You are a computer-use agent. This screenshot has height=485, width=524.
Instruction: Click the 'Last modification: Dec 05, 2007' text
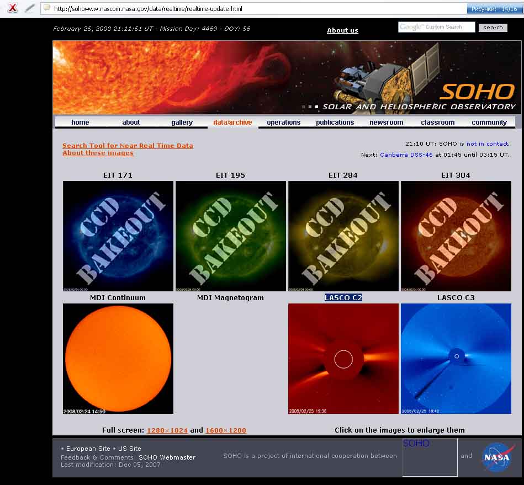click(x=110, y=465)
